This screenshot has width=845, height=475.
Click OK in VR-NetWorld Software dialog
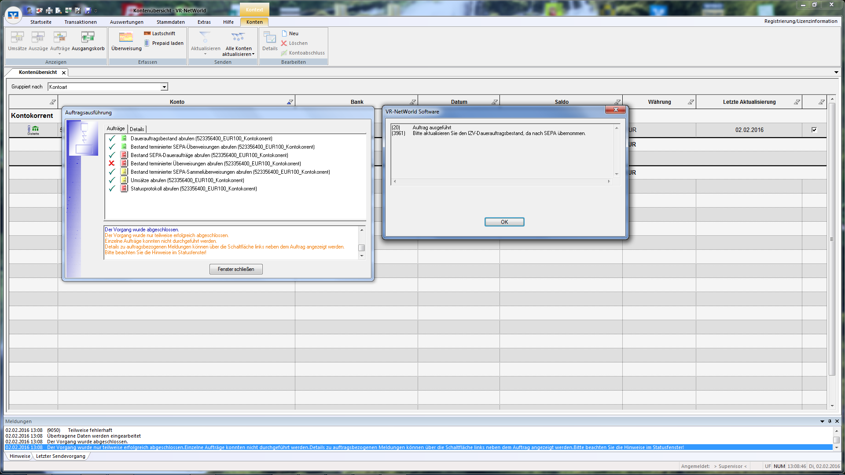coord(504,222)
